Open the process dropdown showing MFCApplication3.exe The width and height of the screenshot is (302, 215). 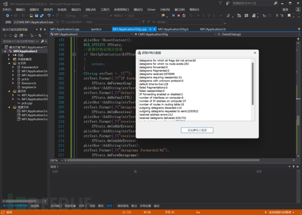coord(56,22)
